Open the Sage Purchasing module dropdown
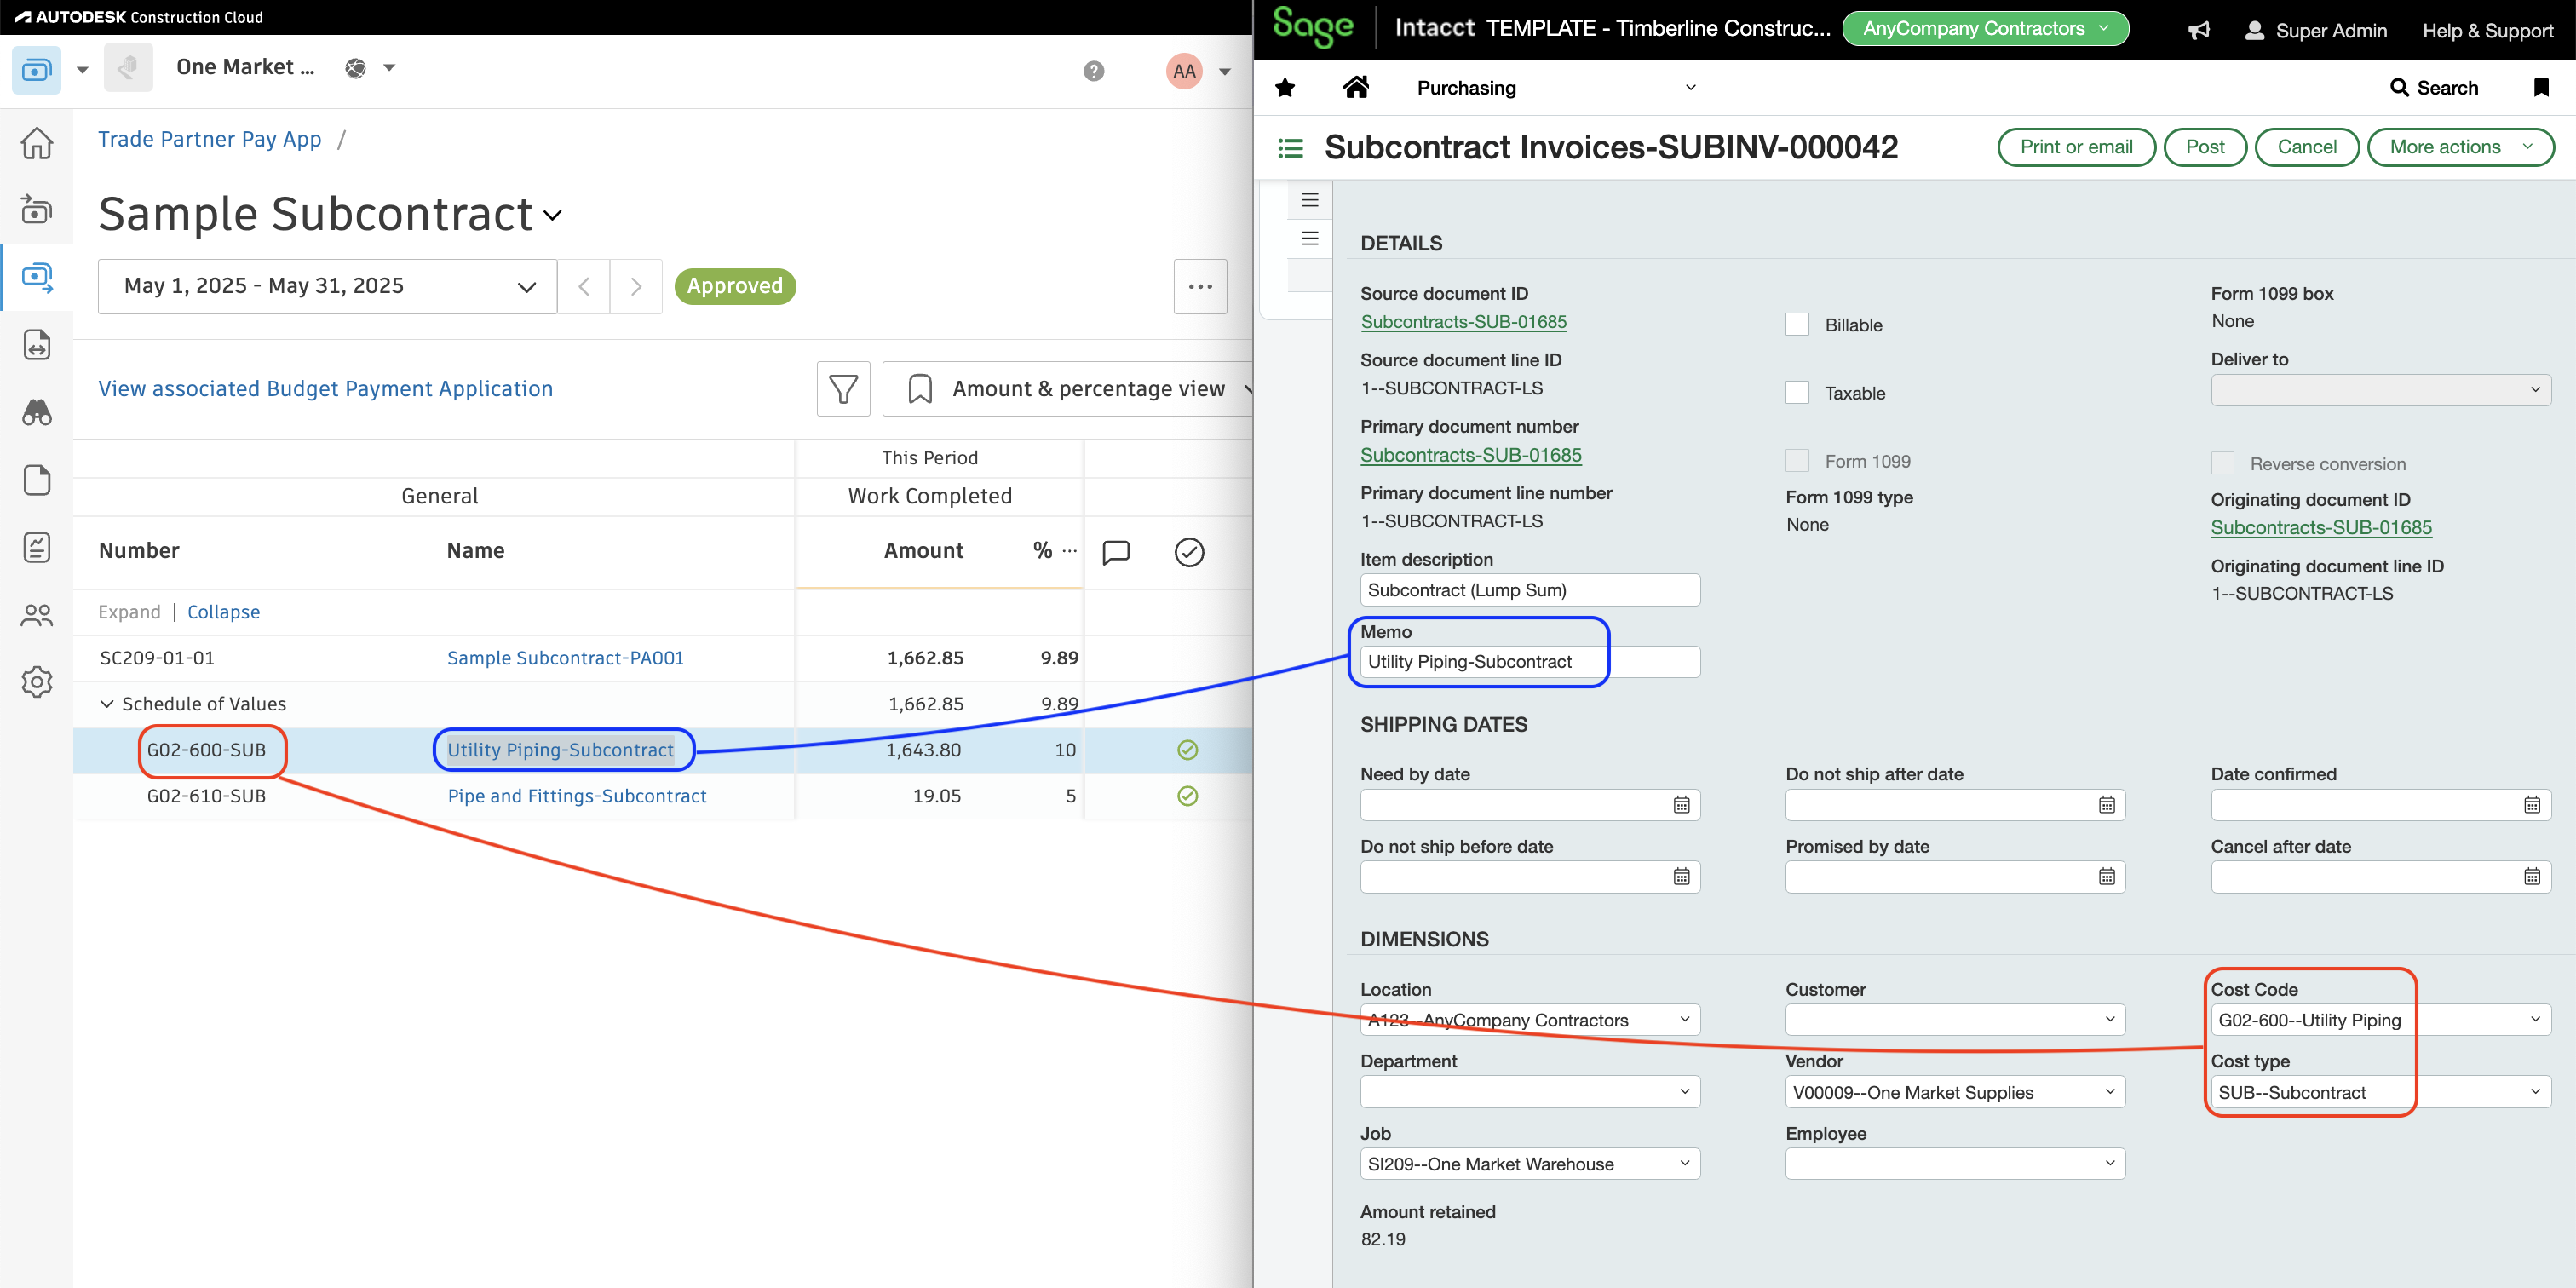This screenshot has height=1288, width=2576. 1556,88
